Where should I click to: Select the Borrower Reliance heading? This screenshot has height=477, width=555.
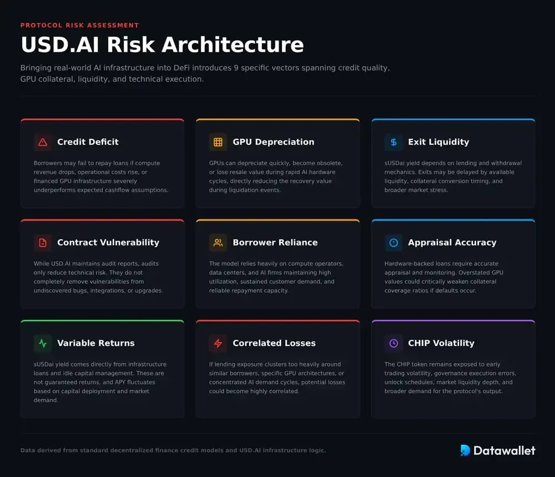275,243
